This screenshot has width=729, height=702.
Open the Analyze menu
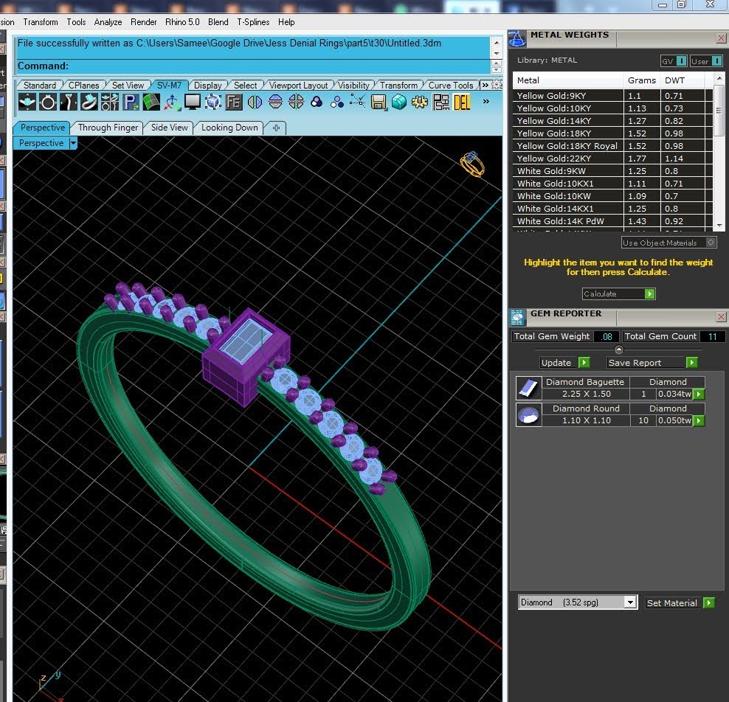pos(108,22)
